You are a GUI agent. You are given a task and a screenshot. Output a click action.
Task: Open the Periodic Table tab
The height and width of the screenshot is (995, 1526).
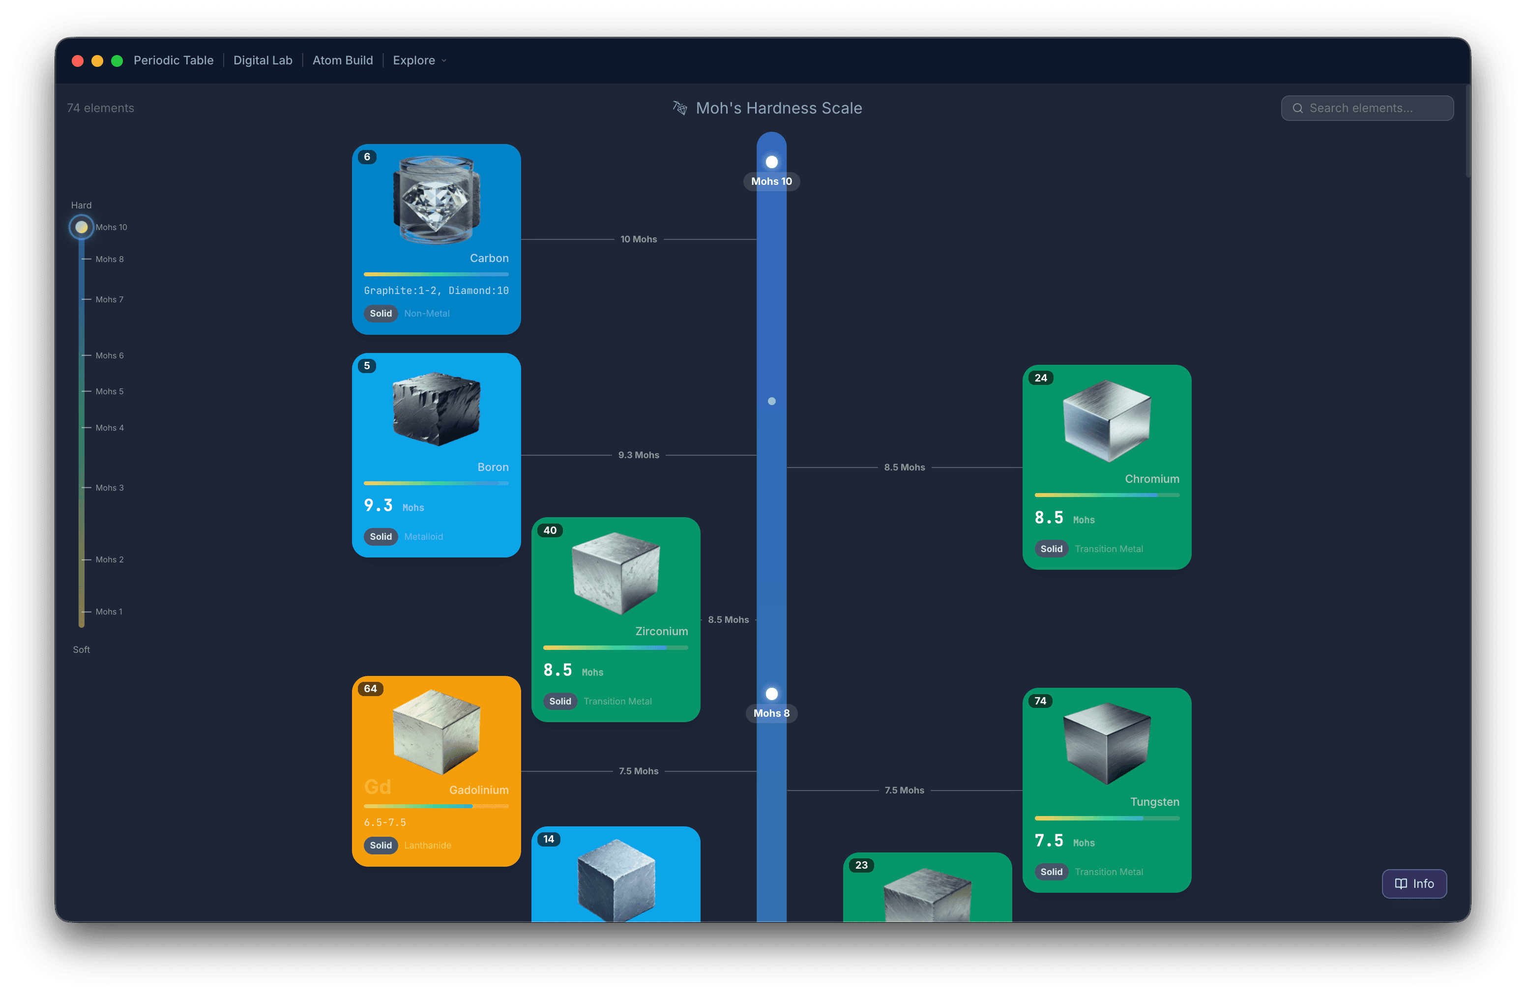point(173,60)
